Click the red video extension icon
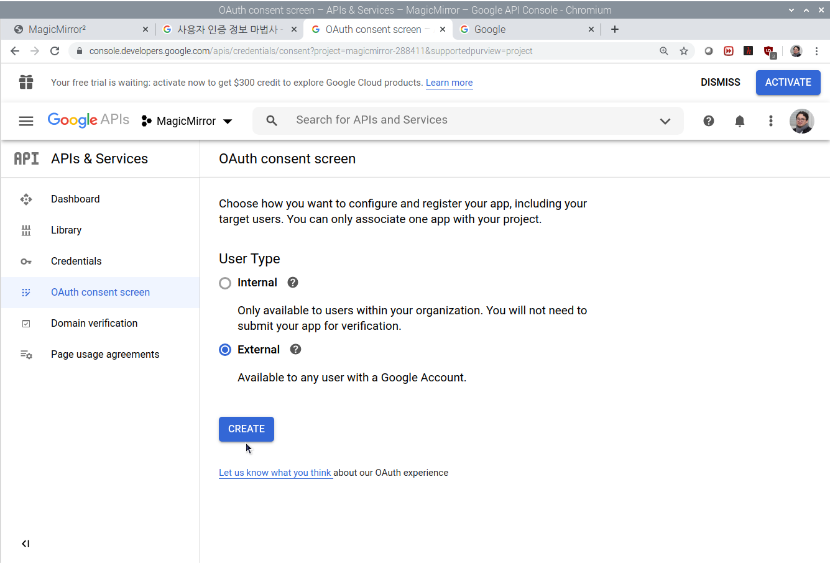This screenshot has width=830, height=564. [x=729, y=51]
